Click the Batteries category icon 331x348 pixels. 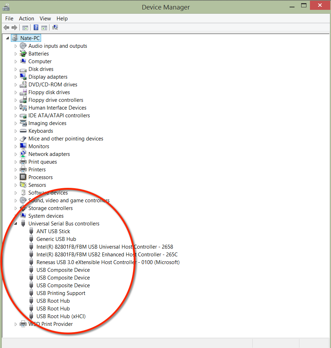click(x=23, y=54)
